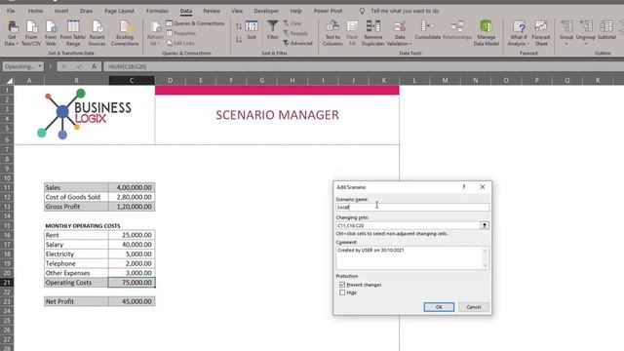Select the Salary value 40,000.00 cell
The height and width of the screenshot is (351, 624).
tap(132, 245)
